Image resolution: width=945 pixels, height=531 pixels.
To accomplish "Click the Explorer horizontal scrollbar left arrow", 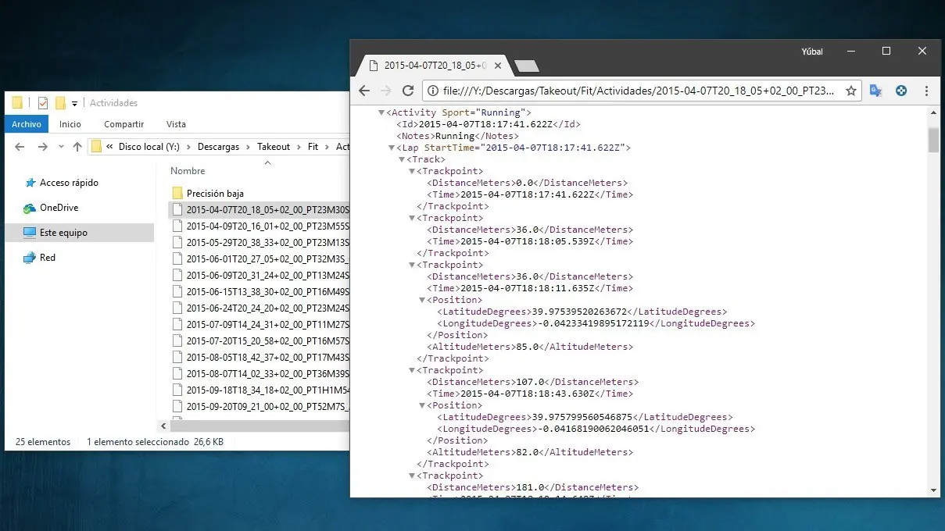I will 164,426.
